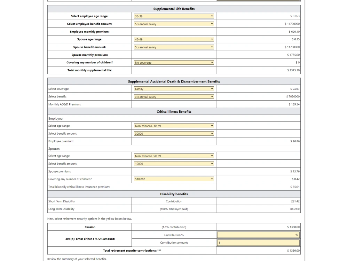This screenshot has height=261, width=348.
Task: Open the children coverage dropdown showing No coverage
Action: click(174, 63)
